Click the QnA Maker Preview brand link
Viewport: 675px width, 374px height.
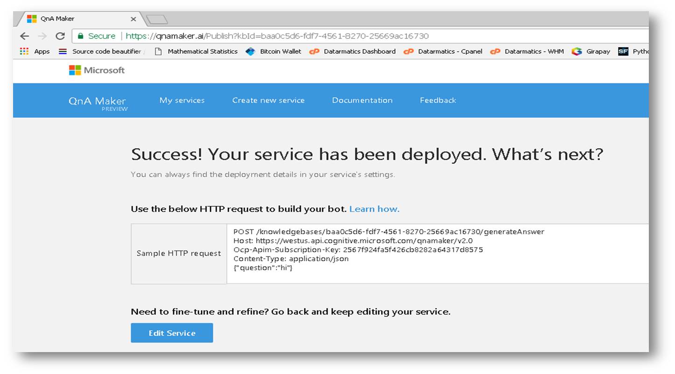pos(98,104)
